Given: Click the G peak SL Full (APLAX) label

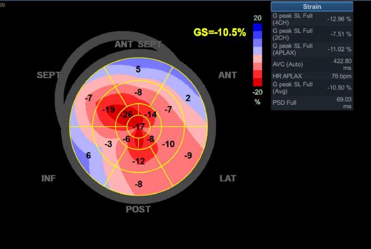Looking at the screenshot, I should 292,49.
